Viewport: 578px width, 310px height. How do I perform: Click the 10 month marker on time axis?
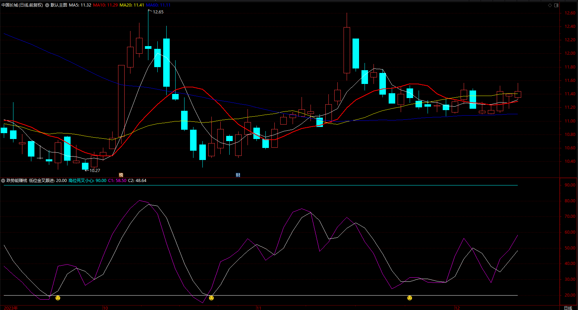click(x=105, y=308)
